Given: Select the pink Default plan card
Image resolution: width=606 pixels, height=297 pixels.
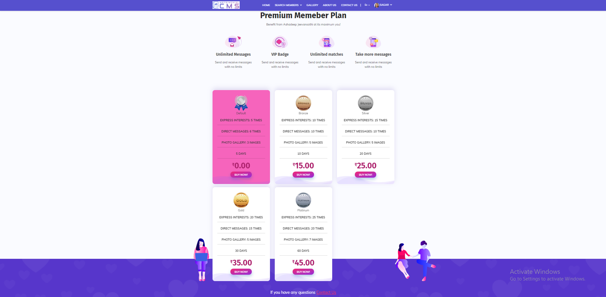Looking at the screenshot, I should click(241, 137).
